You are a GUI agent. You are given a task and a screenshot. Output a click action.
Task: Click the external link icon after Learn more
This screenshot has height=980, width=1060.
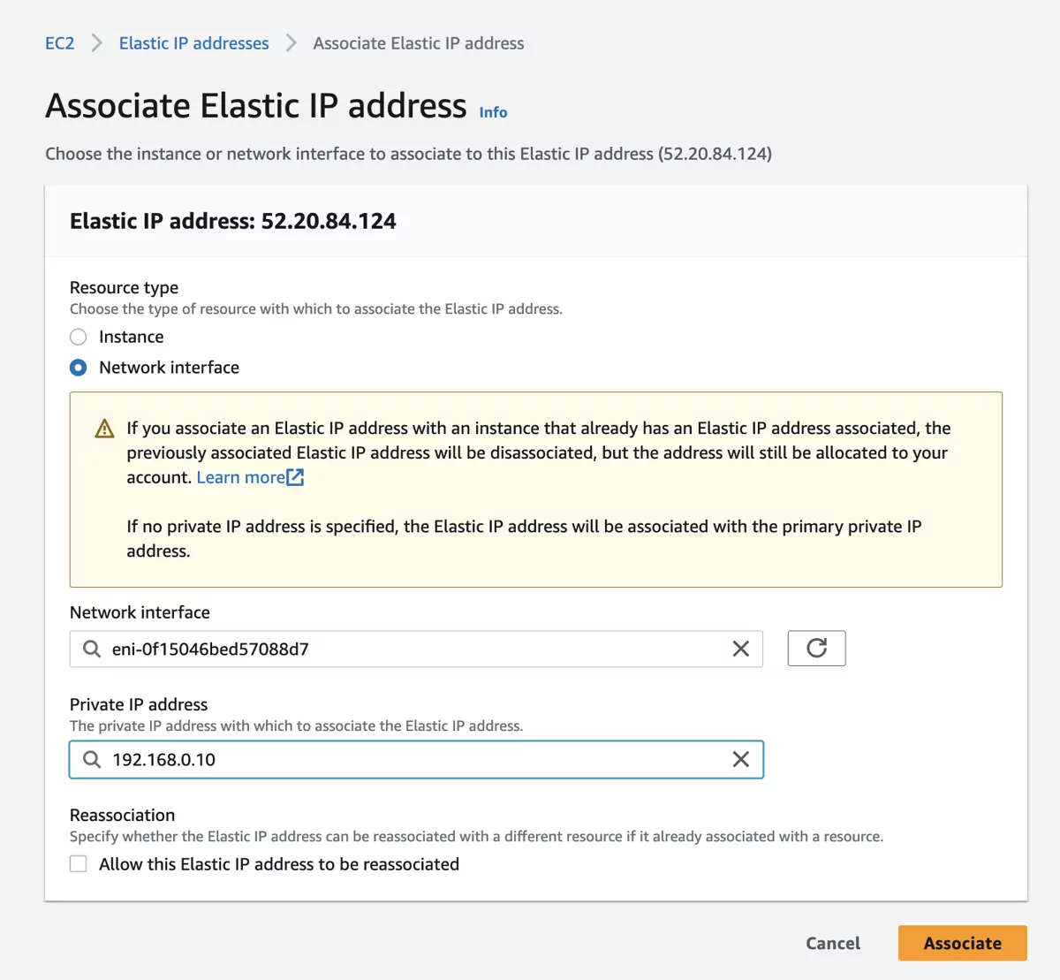tap(297, 476)
